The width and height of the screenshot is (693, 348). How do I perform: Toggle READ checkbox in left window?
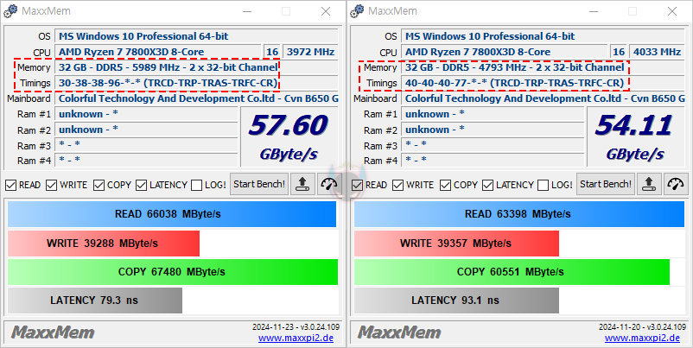click(10, 185)
